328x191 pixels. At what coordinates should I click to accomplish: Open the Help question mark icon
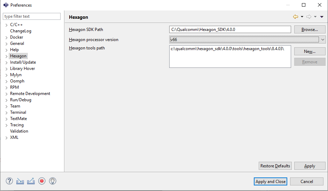pos(9,181)
